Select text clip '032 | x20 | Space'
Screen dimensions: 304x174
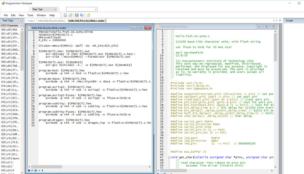[10, 158]
